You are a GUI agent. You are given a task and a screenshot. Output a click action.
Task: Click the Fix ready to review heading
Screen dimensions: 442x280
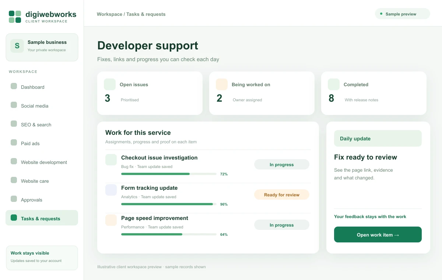pos(365,157)
